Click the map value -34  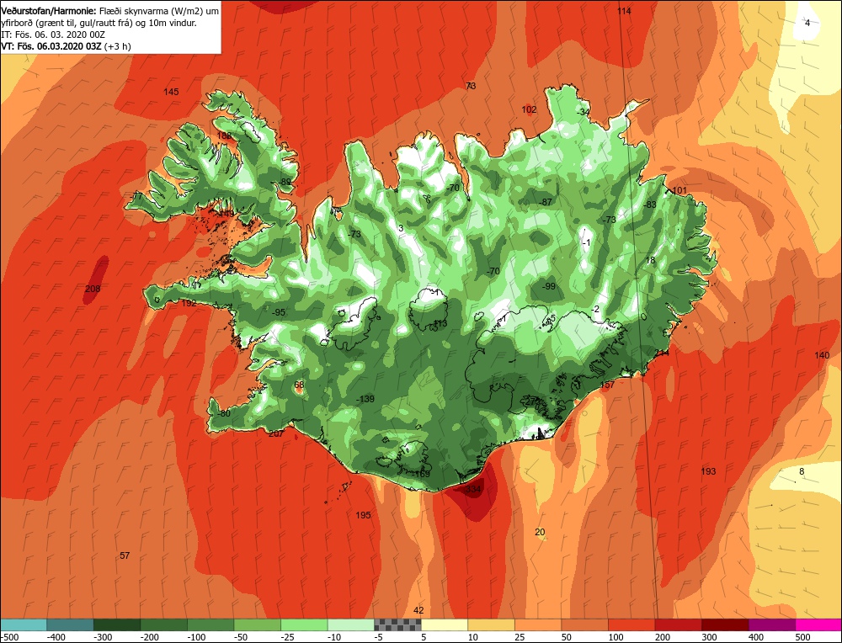584,112
